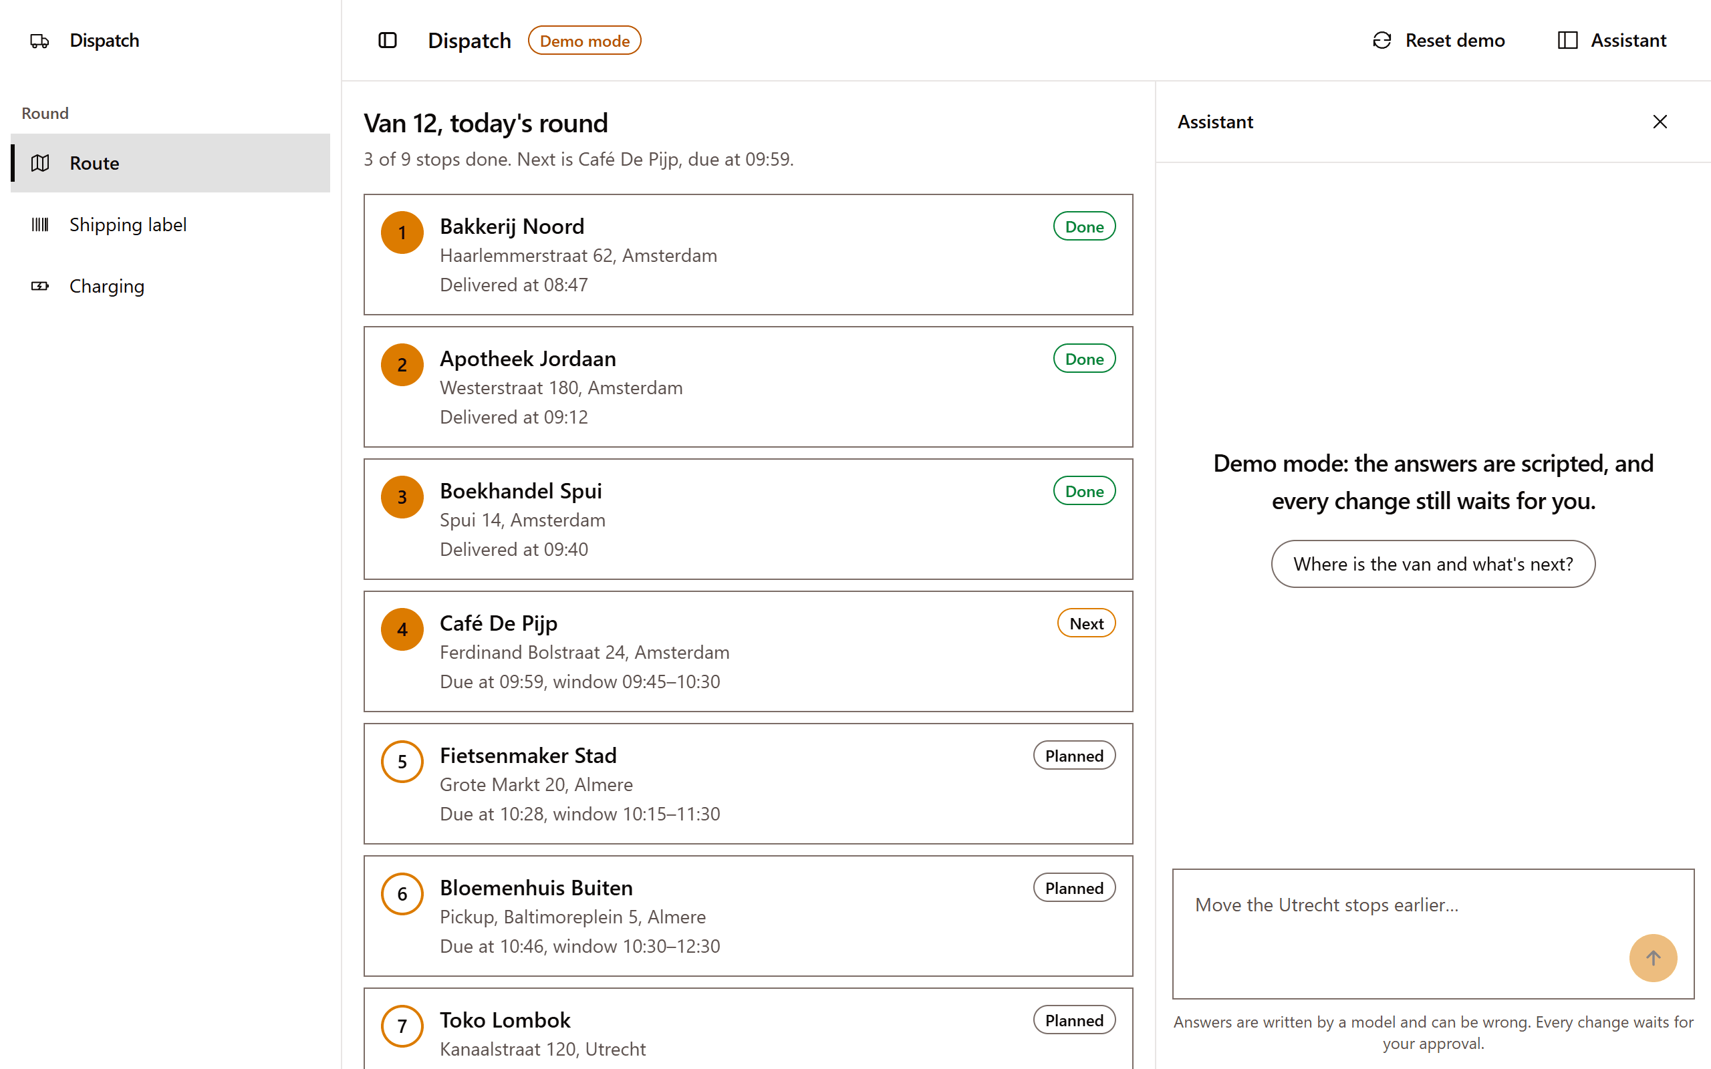The height and width of the screenshot is (1069, 1711).
Task: Open the Shipping label menu item
Action: [170, 225]
